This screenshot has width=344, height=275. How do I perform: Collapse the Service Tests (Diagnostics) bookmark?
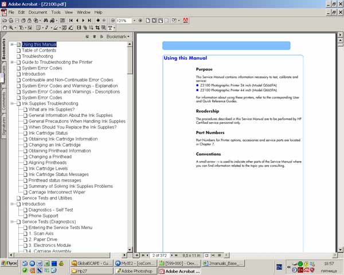pyautogui.click(x=12, y=222)
